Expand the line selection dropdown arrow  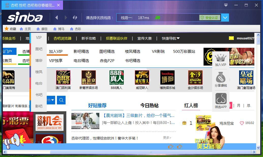point(225,18)
